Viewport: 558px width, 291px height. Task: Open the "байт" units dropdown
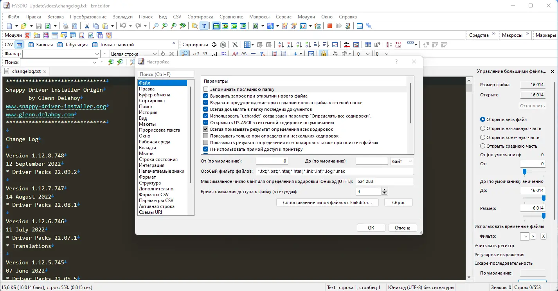pos(402,161)
